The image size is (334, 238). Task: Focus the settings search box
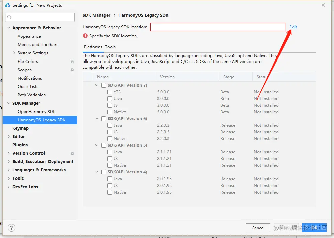coord(40,17)
